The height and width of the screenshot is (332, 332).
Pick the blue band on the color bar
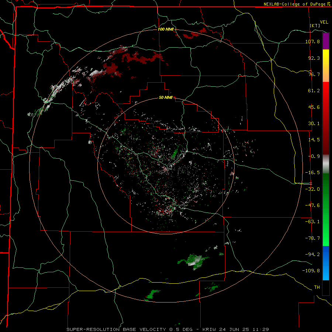326,263
